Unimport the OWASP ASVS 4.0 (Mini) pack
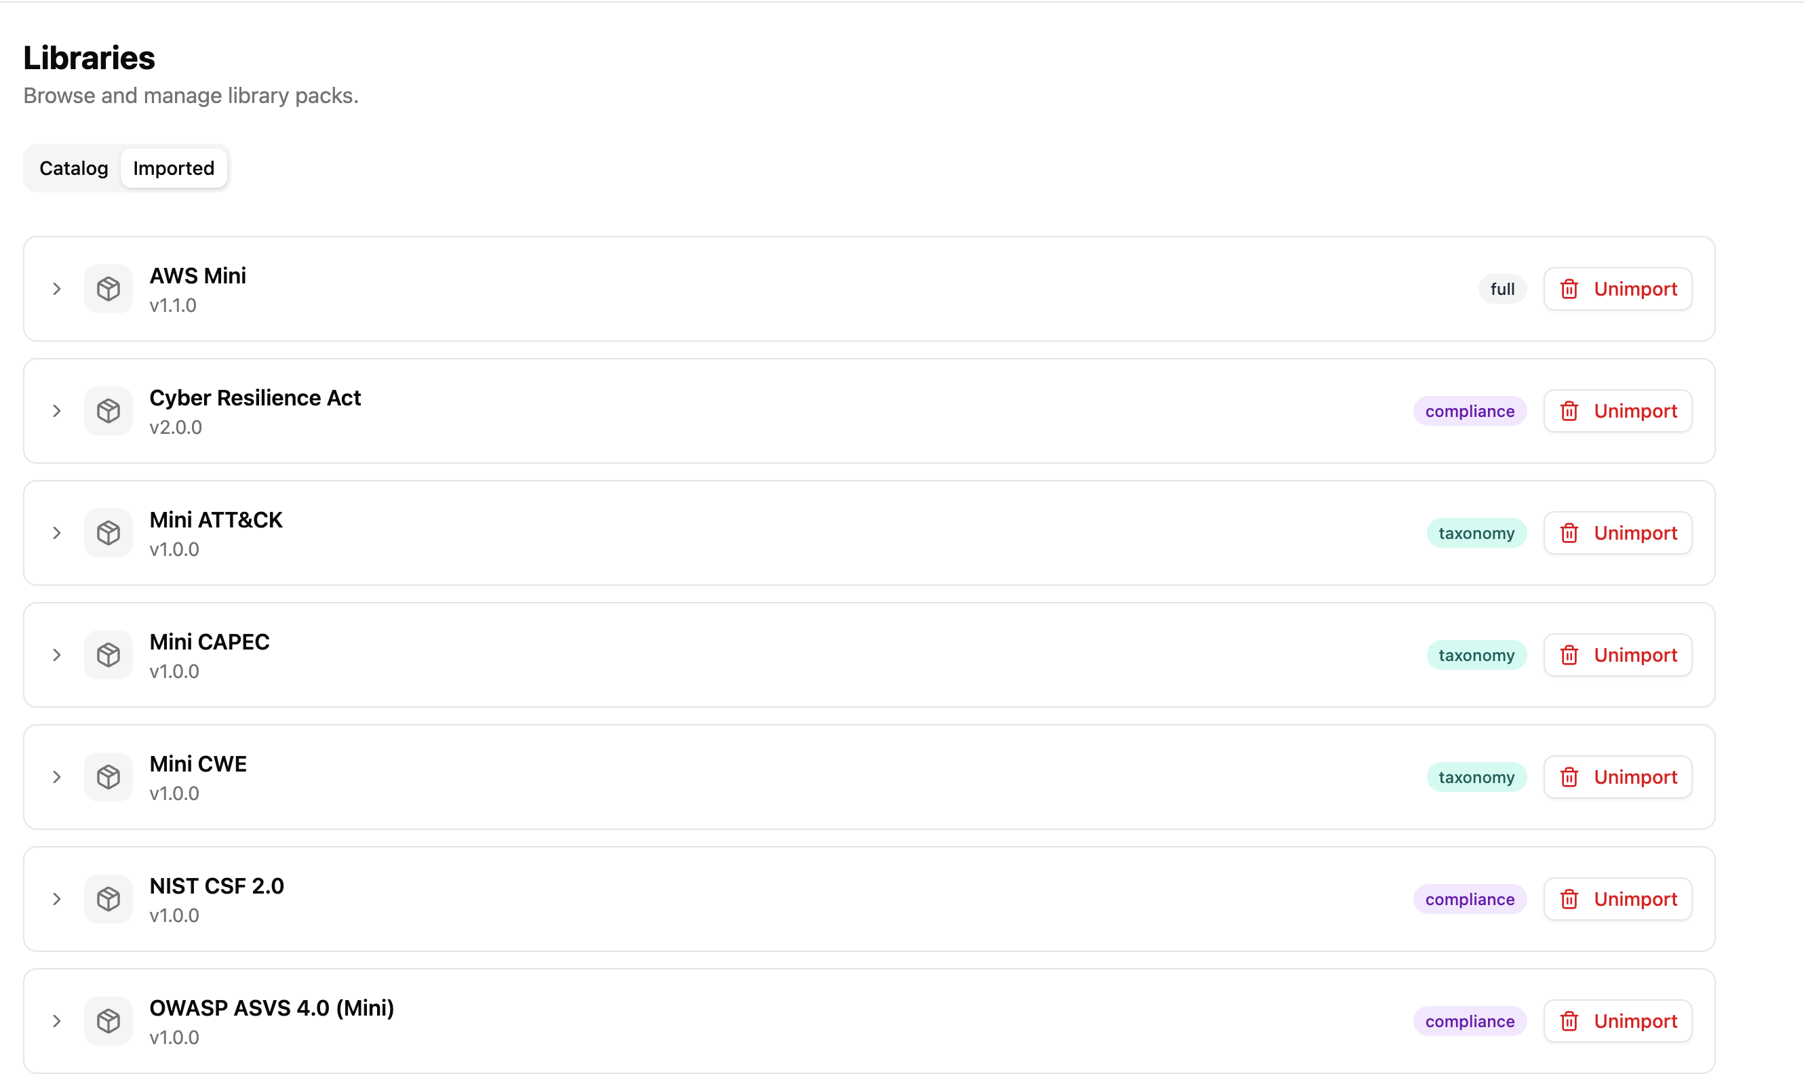The image size is (1804, 1078). tap(1618, 1021)
